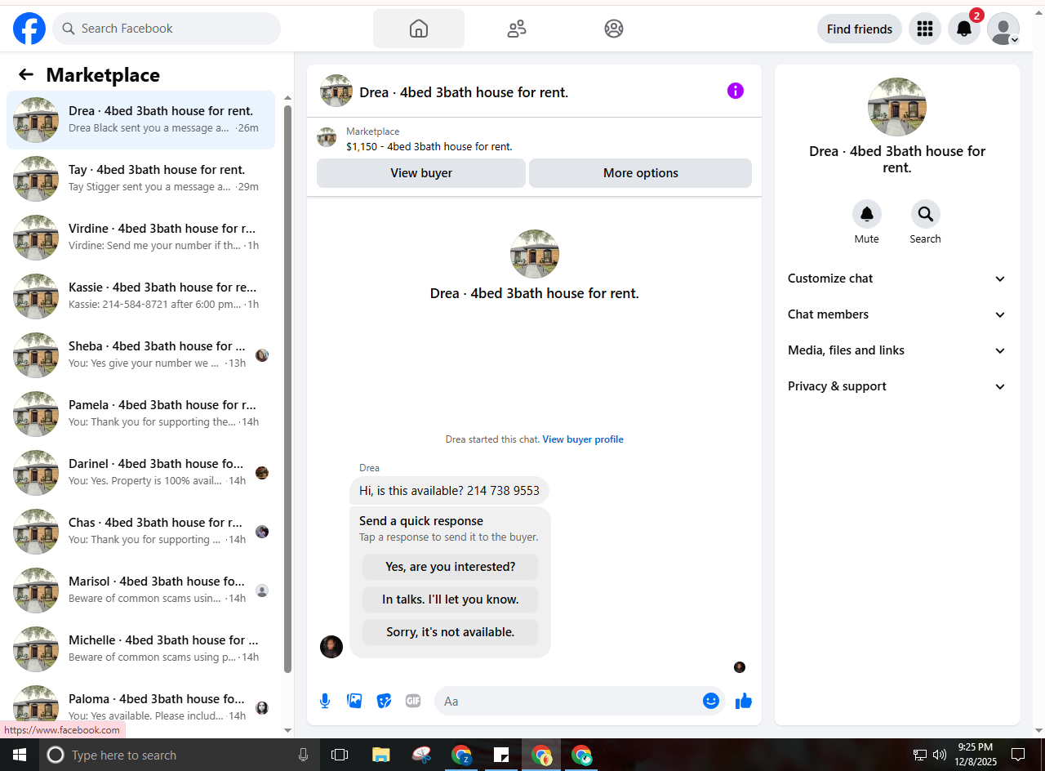Screen dimensions: 1045x771
Task: Click the message text "Hi, is this available? 214 738 9553"
Action: pos(449,491)
